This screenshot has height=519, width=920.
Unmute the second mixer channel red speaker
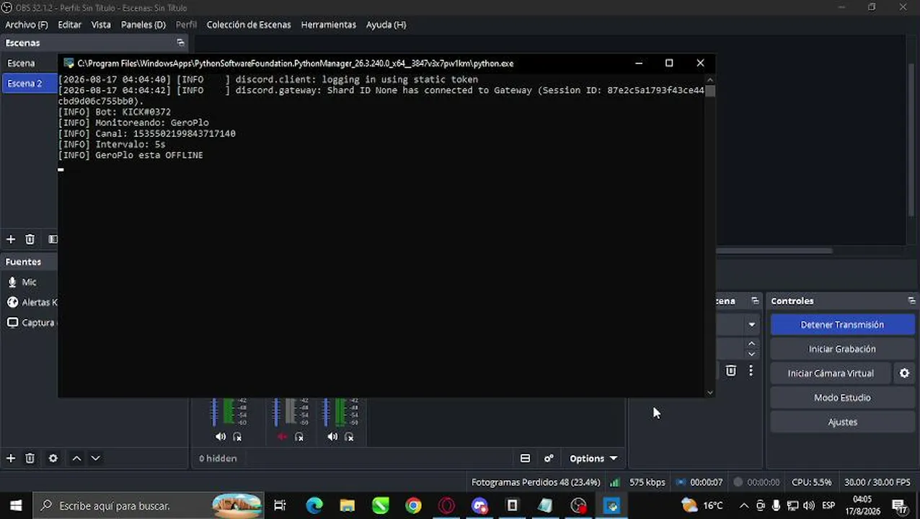[282, 437]
